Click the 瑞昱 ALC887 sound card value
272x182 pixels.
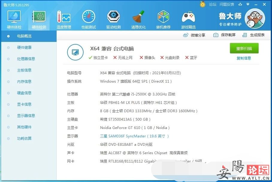coord(144,153)
